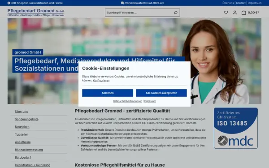Click the info icon beside B2B-Shop text
The height and width of the screenshot is (168, 269).
click(x=9, y=3)
